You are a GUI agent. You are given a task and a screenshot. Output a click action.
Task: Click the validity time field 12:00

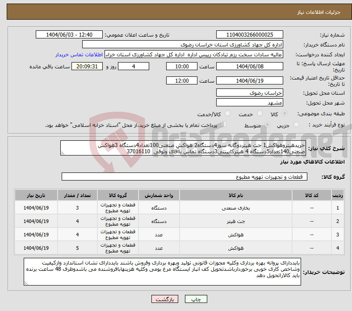[x=182, y=80]
